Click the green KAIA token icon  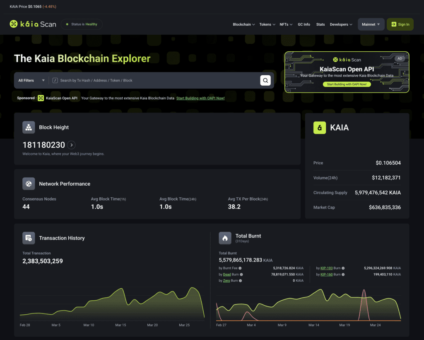click(x=320, y=127)
